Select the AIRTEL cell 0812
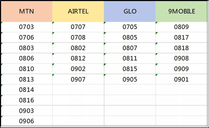This screenshot has height=128, width=209. pyautogui.click(x=78, y=58)
